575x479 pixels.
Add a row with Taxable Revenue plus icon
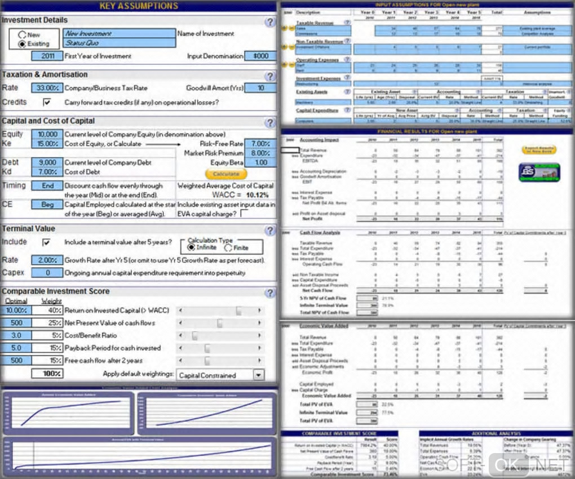(x=284, y=28)
